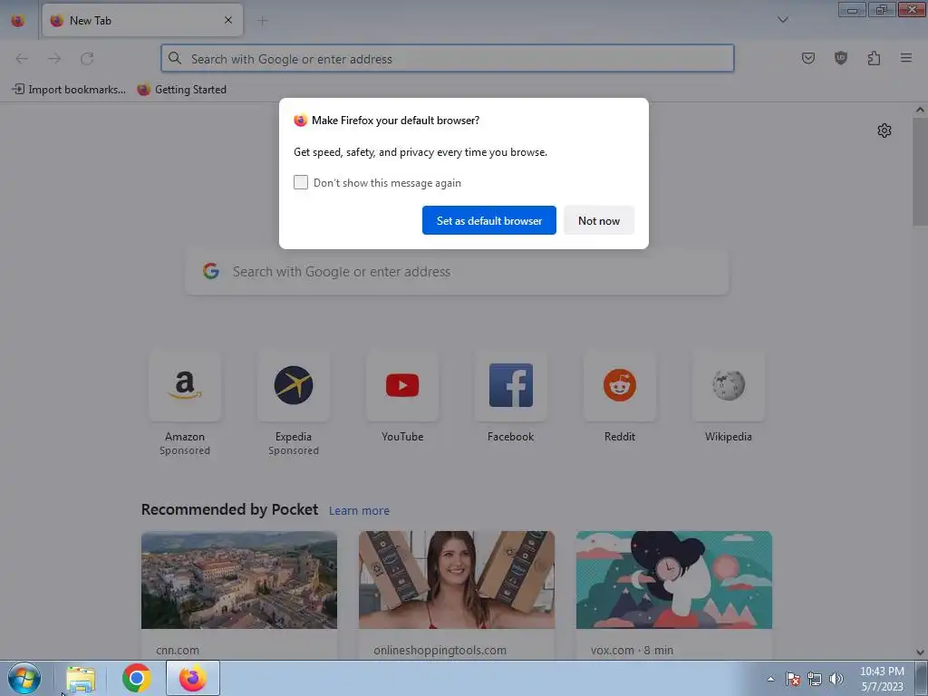Go forward with the forward arrow
Screen dimensions: 928x696
tap(54, 59)
